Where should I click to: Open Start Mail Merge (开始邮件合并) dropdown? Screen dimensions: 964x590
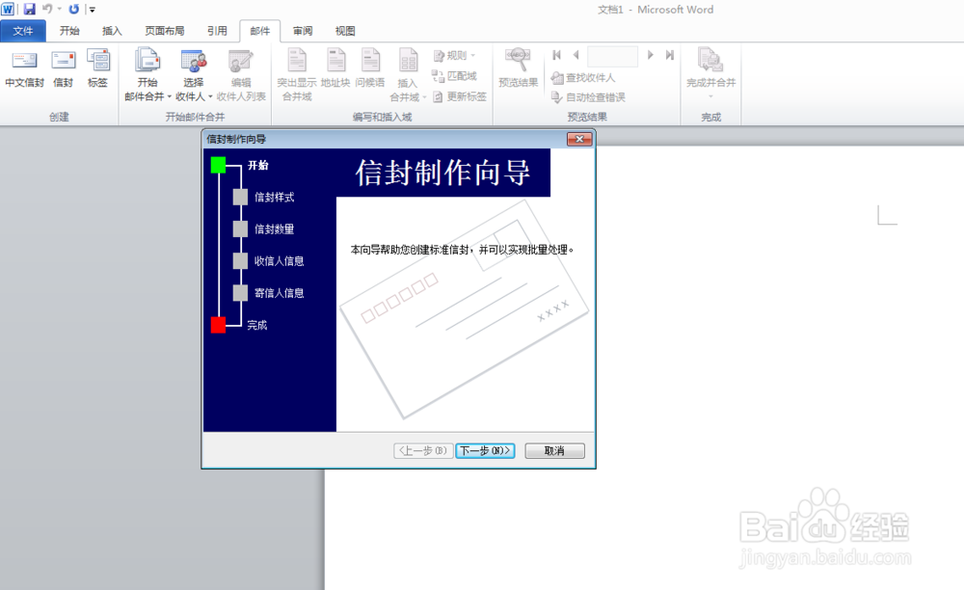tap(147, 75)
